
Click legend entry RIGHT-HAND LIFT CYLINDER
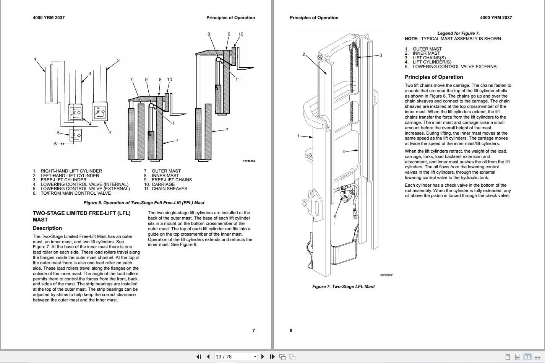[x=71, y=171]
